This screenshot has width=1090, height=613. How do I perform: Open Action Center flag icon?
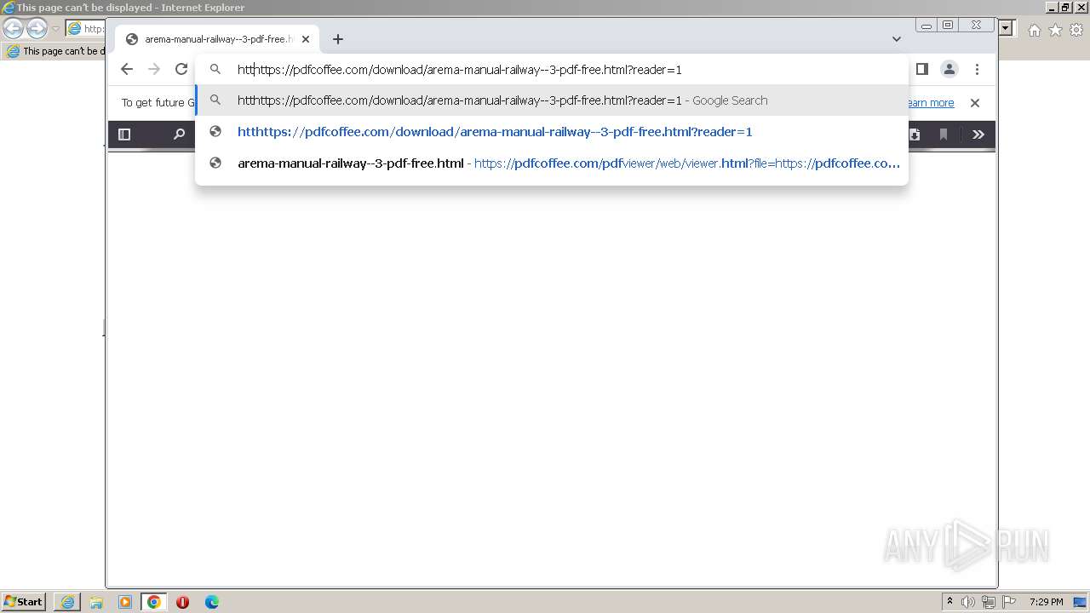click(x=1009, y=602)
